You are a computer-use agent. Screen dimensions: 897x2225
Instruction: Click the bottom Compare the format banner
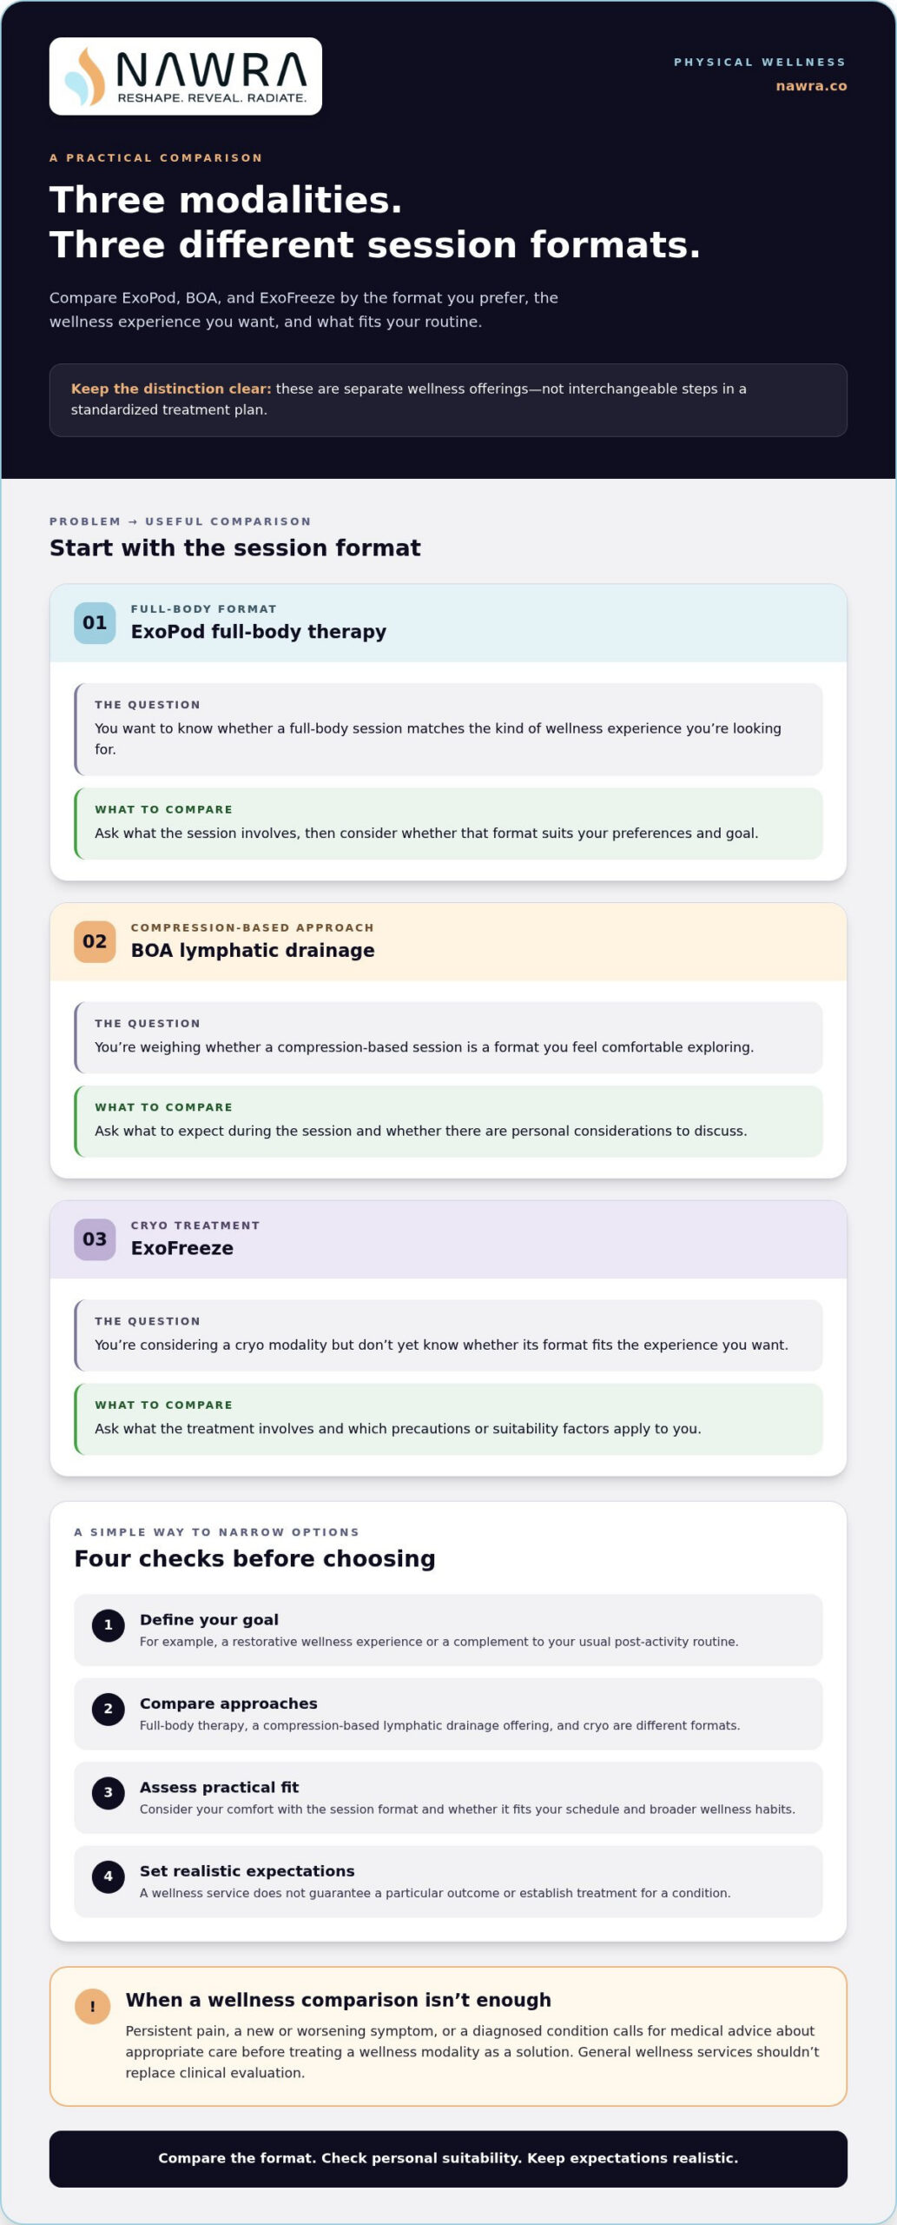point(448,2158)
